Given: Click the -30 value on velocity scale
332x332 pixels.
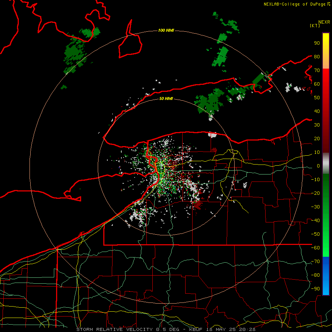Looking at the screenshot, I should coord(315,207).
